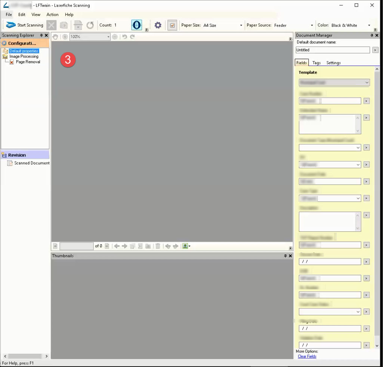The width and height of the screenshot is (383, 367).
Task: Pin the Thumbnails panel
Action: pos(285,256)
